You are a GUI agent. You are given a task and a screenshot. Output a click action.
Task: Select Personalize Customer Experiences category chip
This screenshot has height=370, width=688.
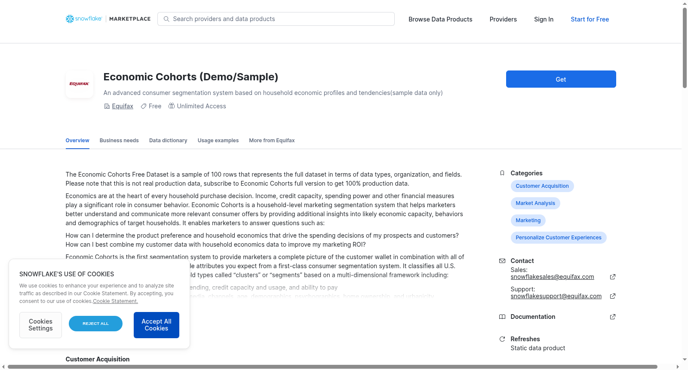click(x=559, y=238)
